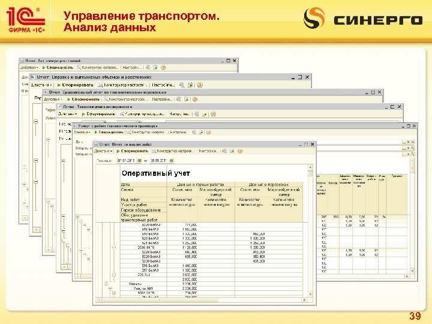Open help icon in Отчет по видам работ window
This screenshot has width=432, height=324.
240,151
